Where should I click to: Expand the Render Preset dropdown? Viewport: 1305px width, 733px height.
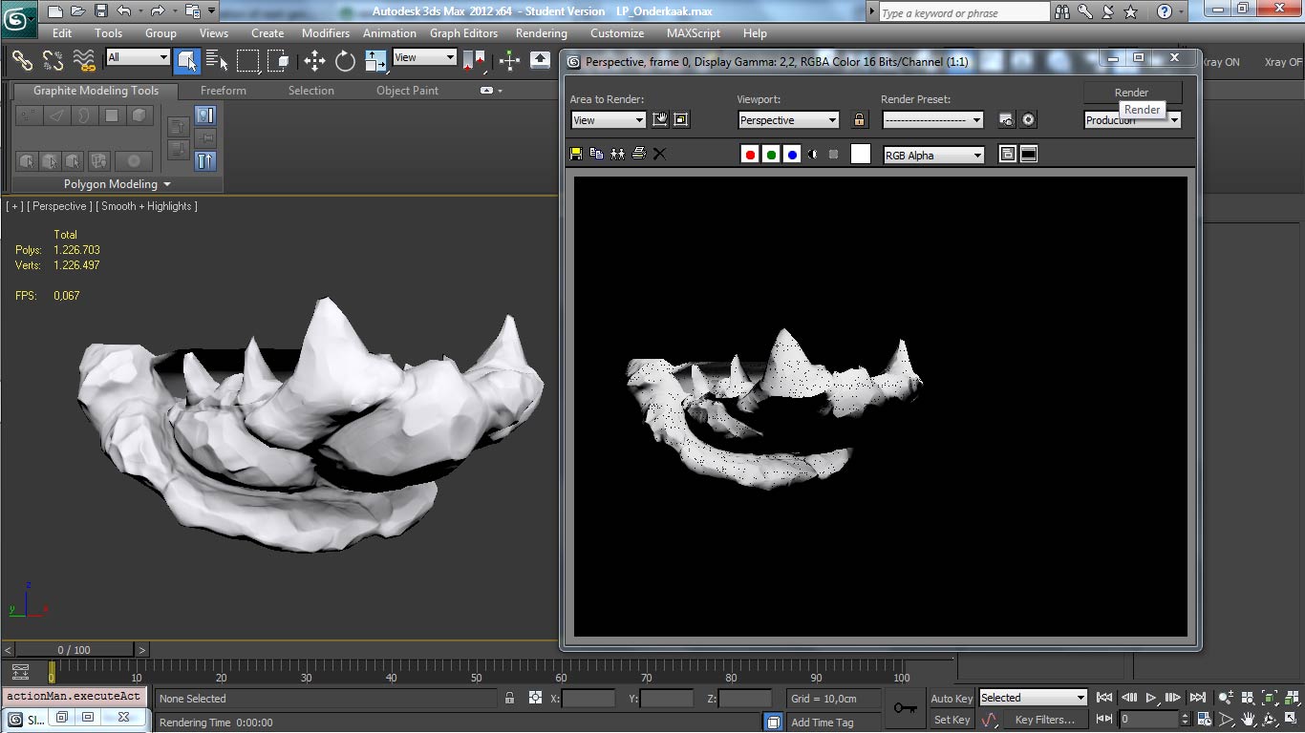click(x=933, y=120)
